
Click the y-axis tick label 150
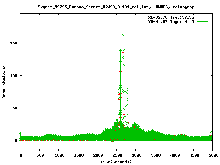(x=14, y=43)
